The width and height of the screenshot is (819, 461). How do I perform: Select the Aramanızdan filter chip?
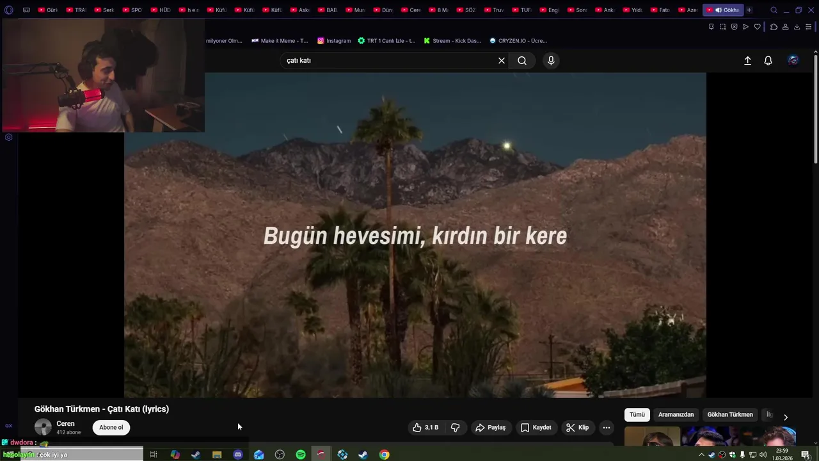[676, 415]
